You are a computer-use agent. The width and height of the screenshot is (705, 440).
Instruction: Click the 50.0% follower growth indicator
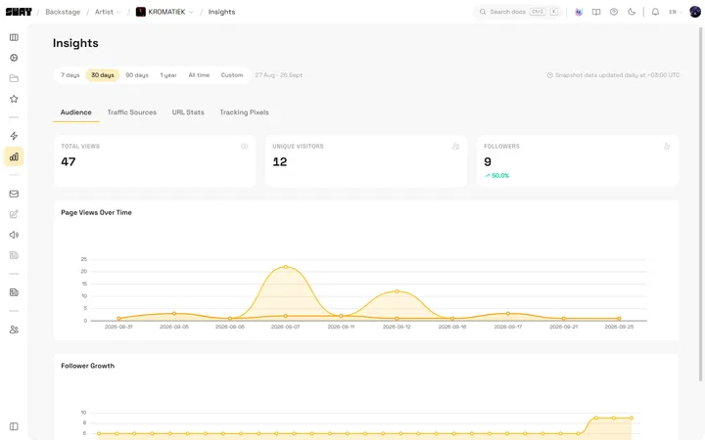(x=496, y=176)
